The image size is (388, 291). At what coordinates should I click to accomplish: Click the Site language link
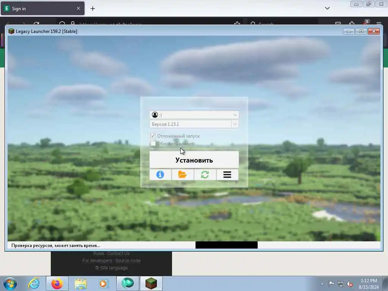point(111,268)
